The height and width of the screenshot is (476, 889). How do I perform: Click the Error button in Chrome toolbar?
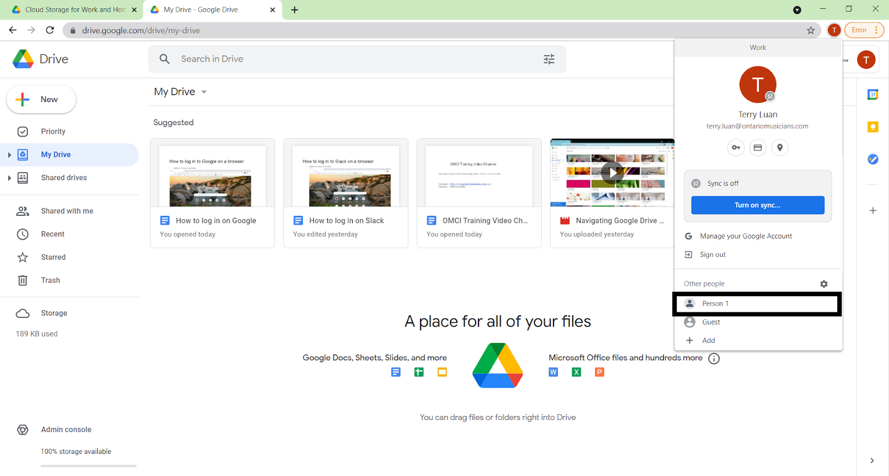point(864,30)
